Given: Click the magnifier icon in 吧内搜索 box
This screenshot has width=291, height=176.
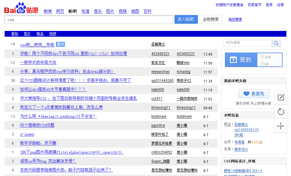Looking at the screenshot, I should pos(276,43).
